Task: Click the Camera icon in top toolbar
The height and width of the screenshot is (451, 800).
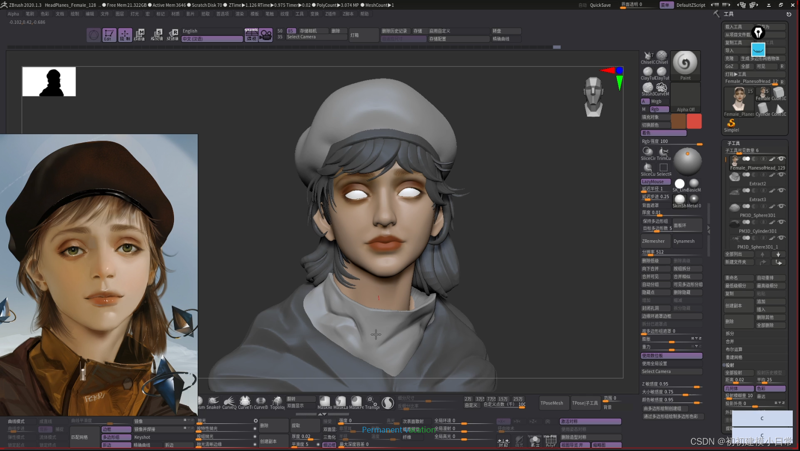Action: (266, 35)
